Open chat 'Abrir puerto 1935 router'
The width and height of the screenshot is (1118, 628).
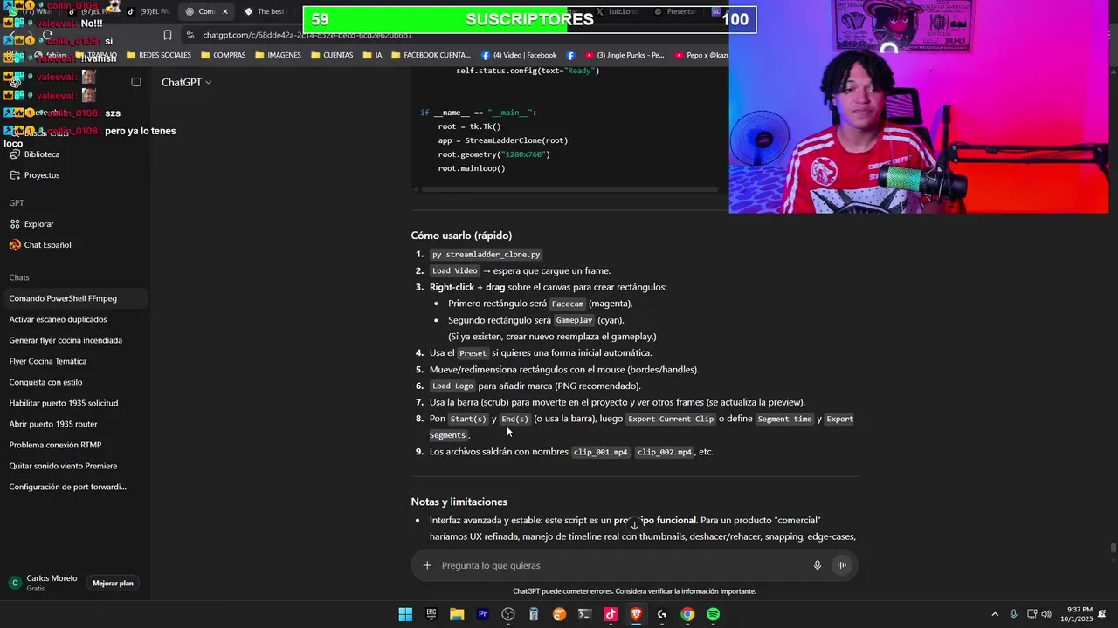coord(74,424)
